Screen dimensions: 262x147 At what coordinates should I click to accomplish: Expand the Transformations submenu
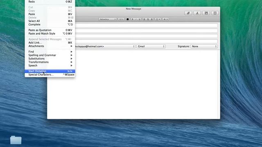coord(50,62)
